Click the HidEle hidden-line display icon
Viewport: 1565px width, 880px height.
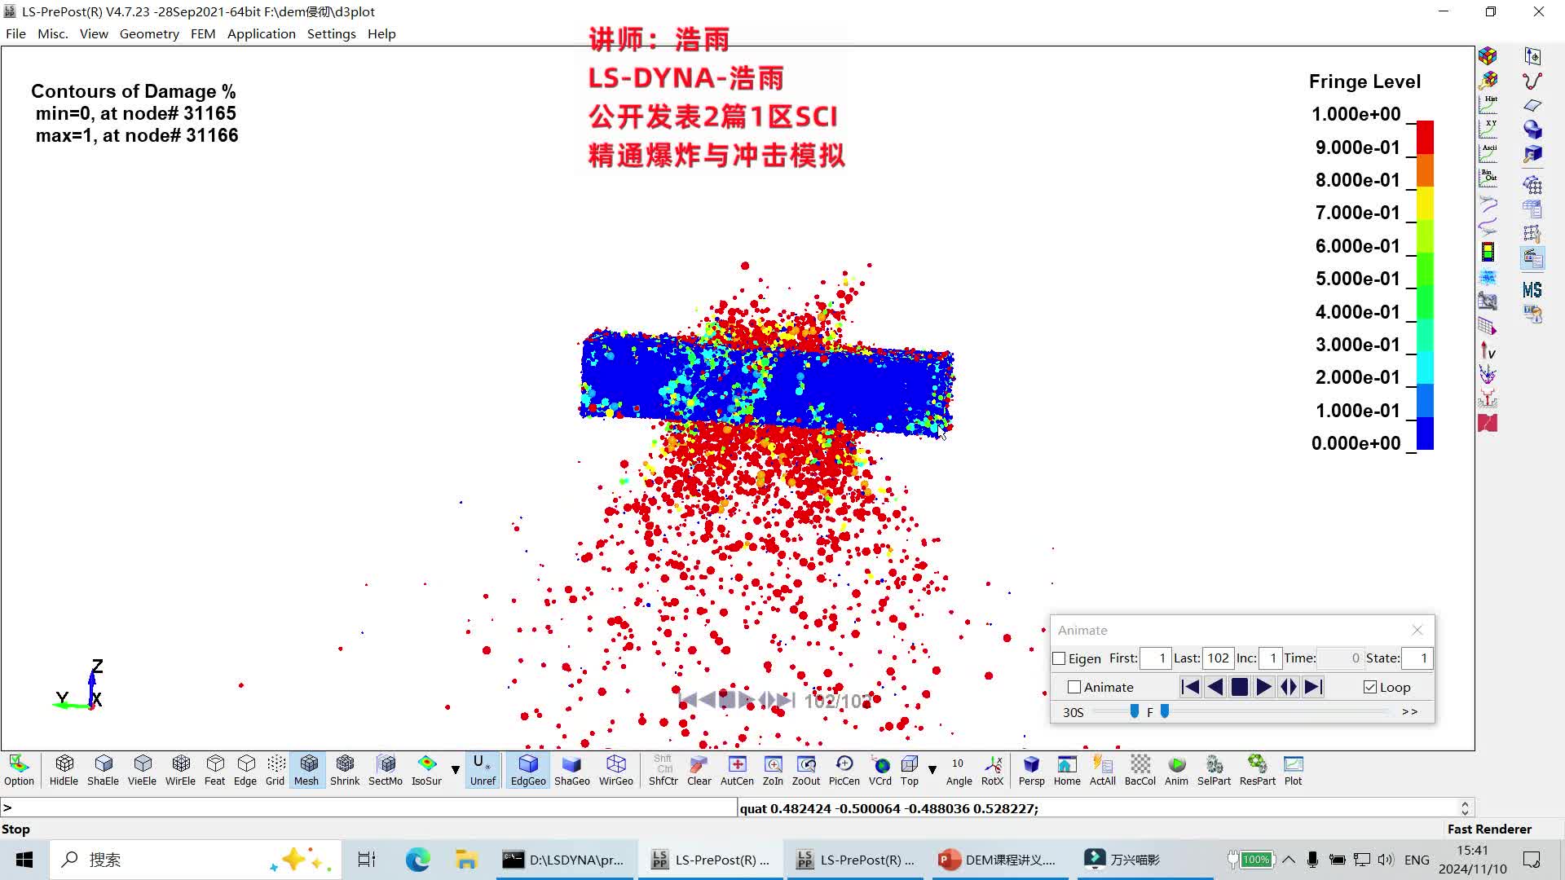pos(64,769)
